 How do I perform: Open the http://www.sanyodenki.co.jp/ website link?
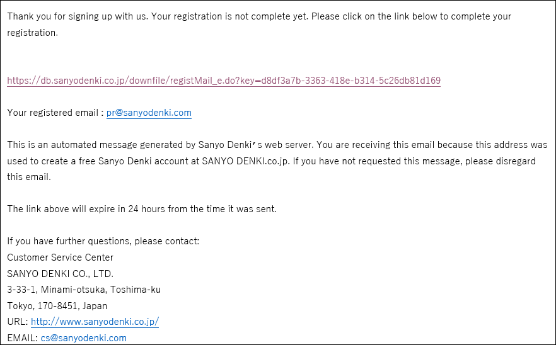pyautogui.click(x=95, y=322)
